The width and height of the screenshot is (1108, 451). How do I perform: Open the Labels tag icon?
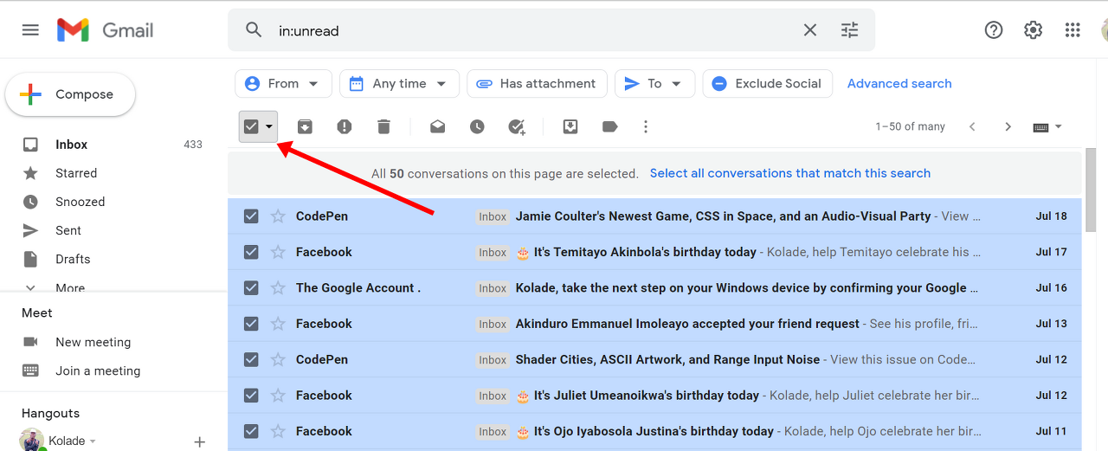(609, 126)
